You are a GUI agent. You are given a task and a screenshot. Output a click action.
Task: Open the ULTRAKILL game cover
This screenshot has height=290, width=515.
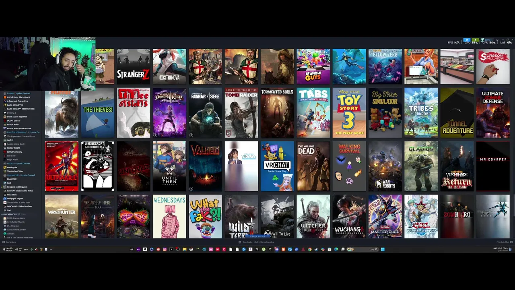click(62, 166)
